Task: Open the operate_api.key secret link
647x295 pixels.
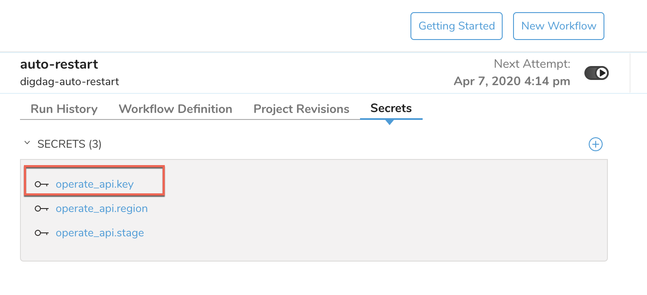Action: tap(94, 184)
